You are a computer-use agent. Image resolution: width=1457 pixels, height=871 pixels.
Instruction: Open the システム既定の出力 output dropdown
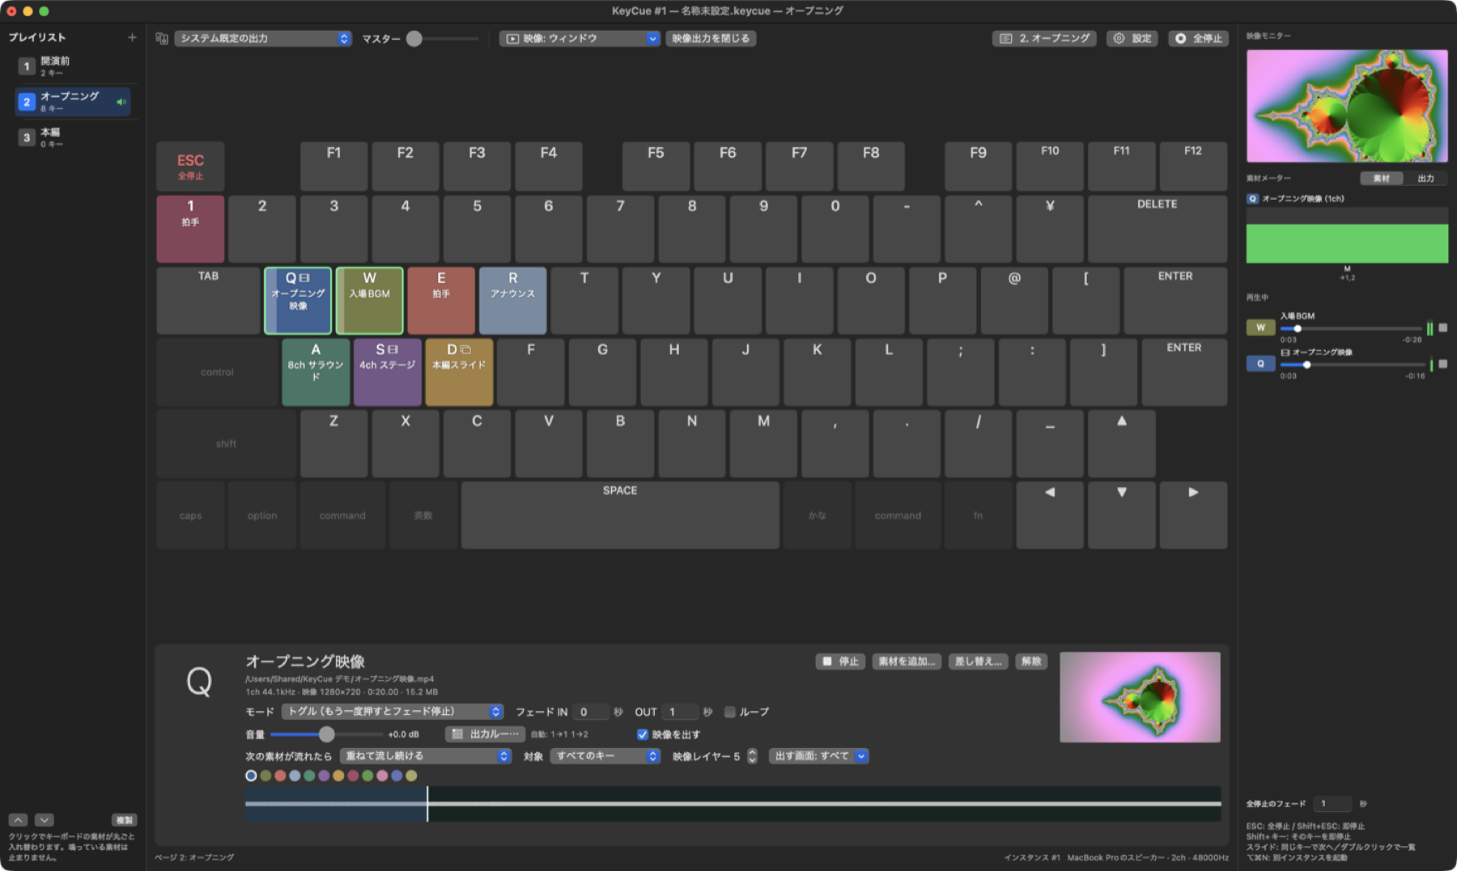[263, 38]
